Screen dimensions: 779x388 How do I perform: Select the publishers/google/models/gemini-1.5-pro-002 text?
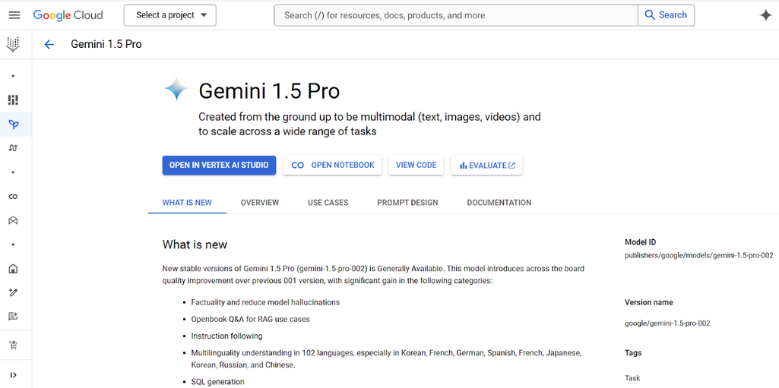[699, 256]
